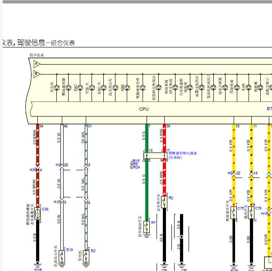
Task: Click the glow plug (预热塞) lamp symbol
Action: pos(260,88)
